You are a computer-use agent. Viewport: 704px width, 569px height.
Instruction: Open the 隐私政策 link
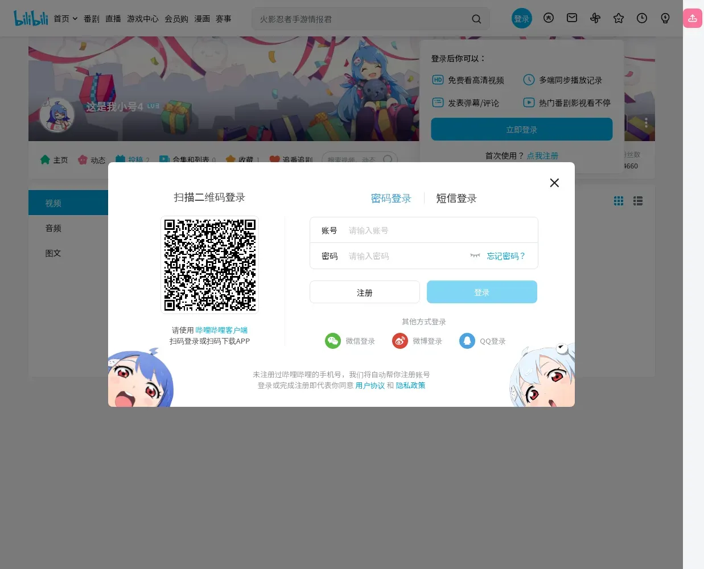click(x=410, y=385)
